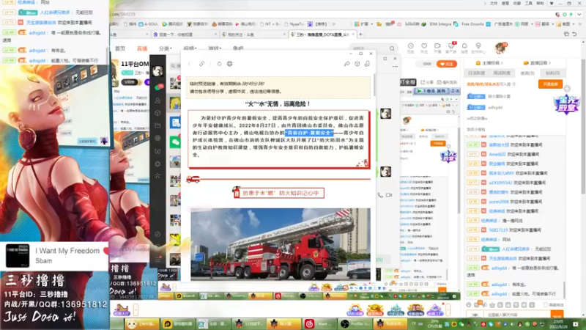Open the A-SOUL bookmark

pyautogui.click(x=149, y=24)
